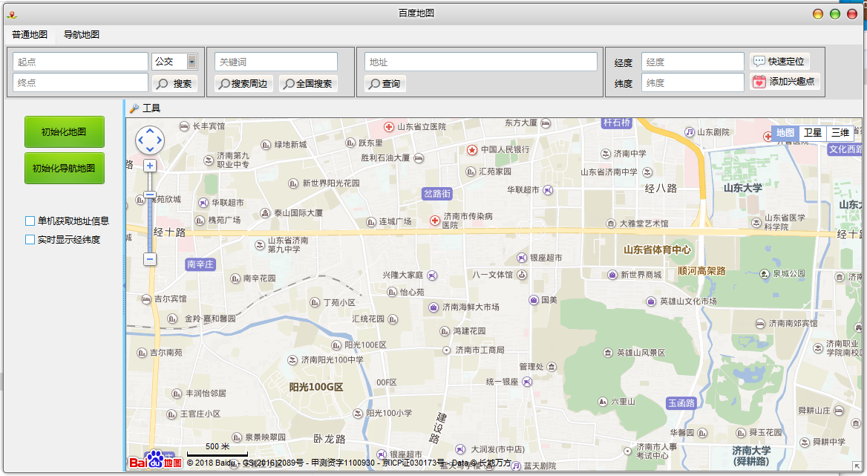Click the side panel collapse handle
Viewport: 867px width, 476px height.
point(124,286)
